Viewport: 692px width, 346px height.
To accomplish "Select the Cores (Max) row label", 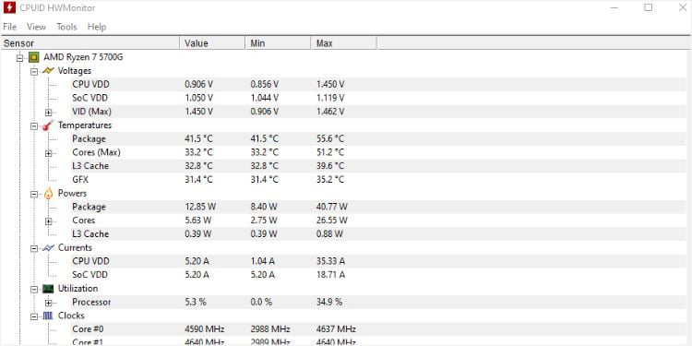I will click(x=96, y=152).
